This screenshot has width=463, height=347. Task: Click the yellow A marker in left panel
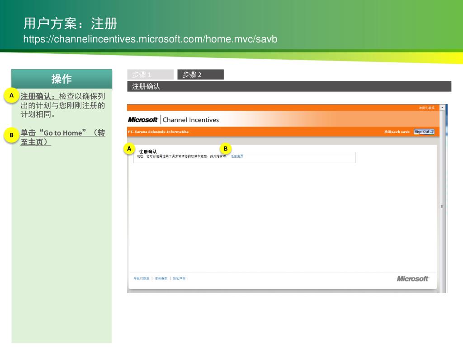pos(12,95)
